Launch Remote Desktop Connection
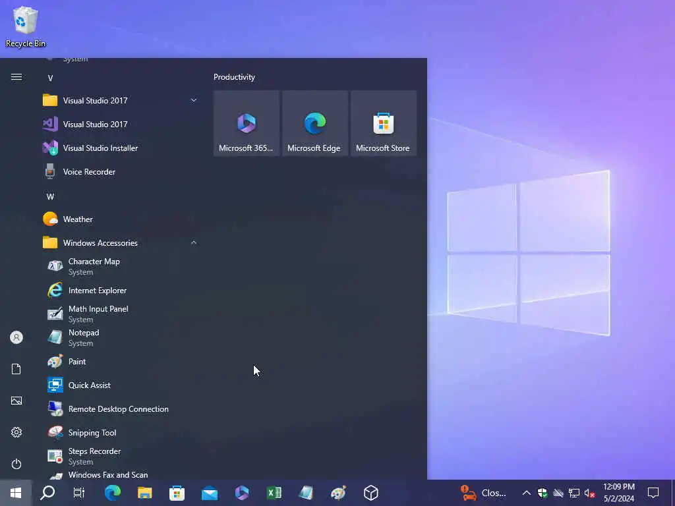 pos(121,408)
